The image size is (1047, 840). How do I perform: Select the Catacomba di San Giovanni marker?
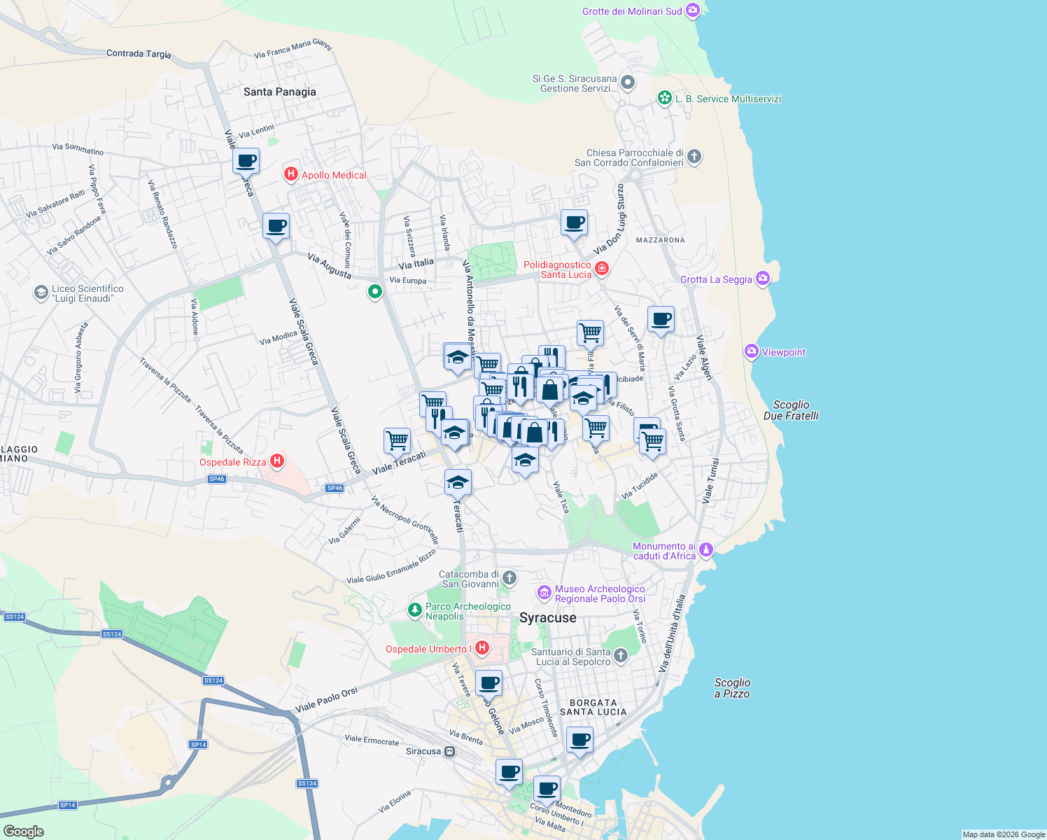pyautogui.click(x=509, y=578)
